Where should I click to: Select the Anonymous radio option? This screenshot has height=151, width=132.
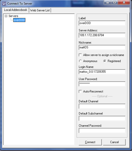pyautogui.click(x=80, y=61)
